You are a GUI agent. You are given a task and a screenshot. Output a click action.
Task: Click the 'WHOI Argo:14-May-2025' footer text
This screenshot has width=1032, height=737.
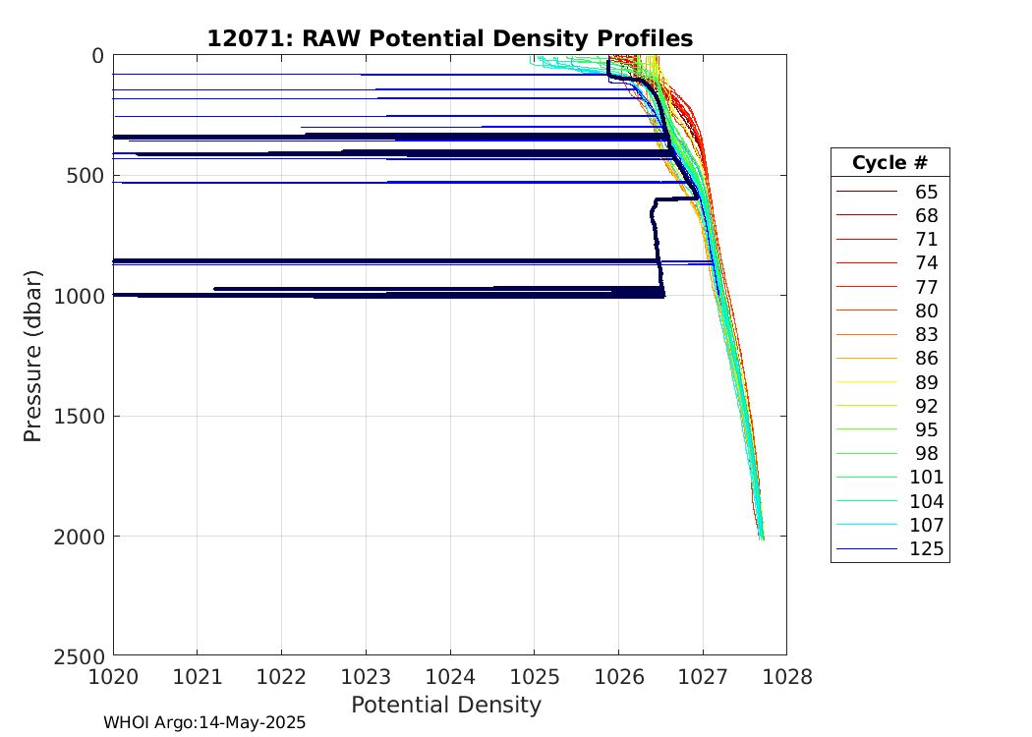[204, 723]
